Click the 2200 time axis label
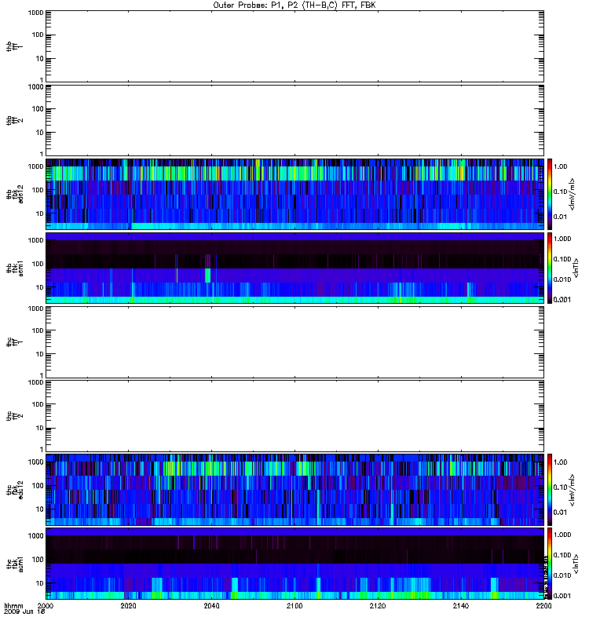 pyautogui.click(x=543, y=605)
